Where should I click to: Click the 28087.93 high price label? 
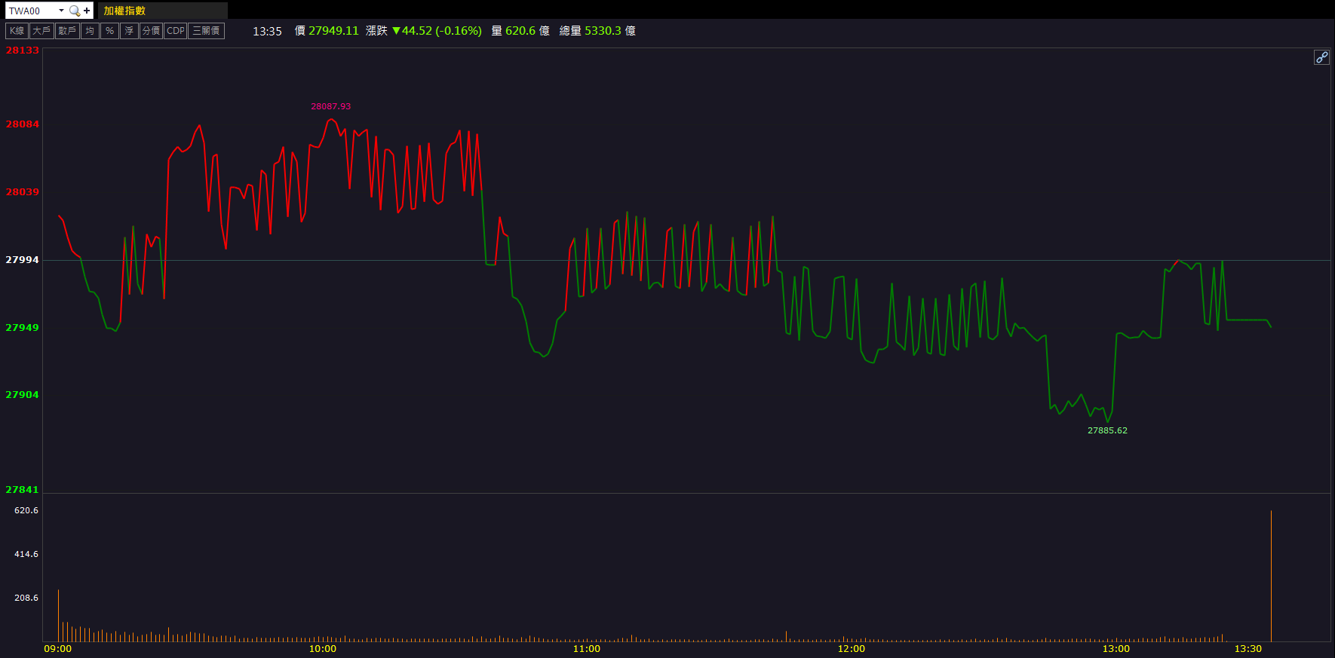click(330, 106)
